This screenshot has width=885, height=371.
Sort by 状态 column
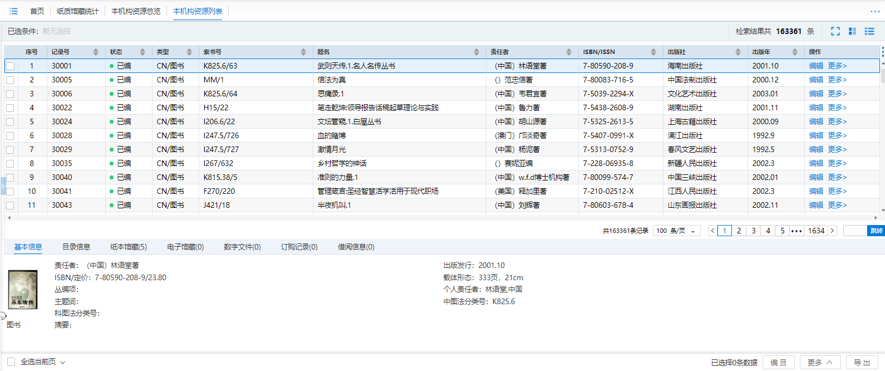click(142, 52)
